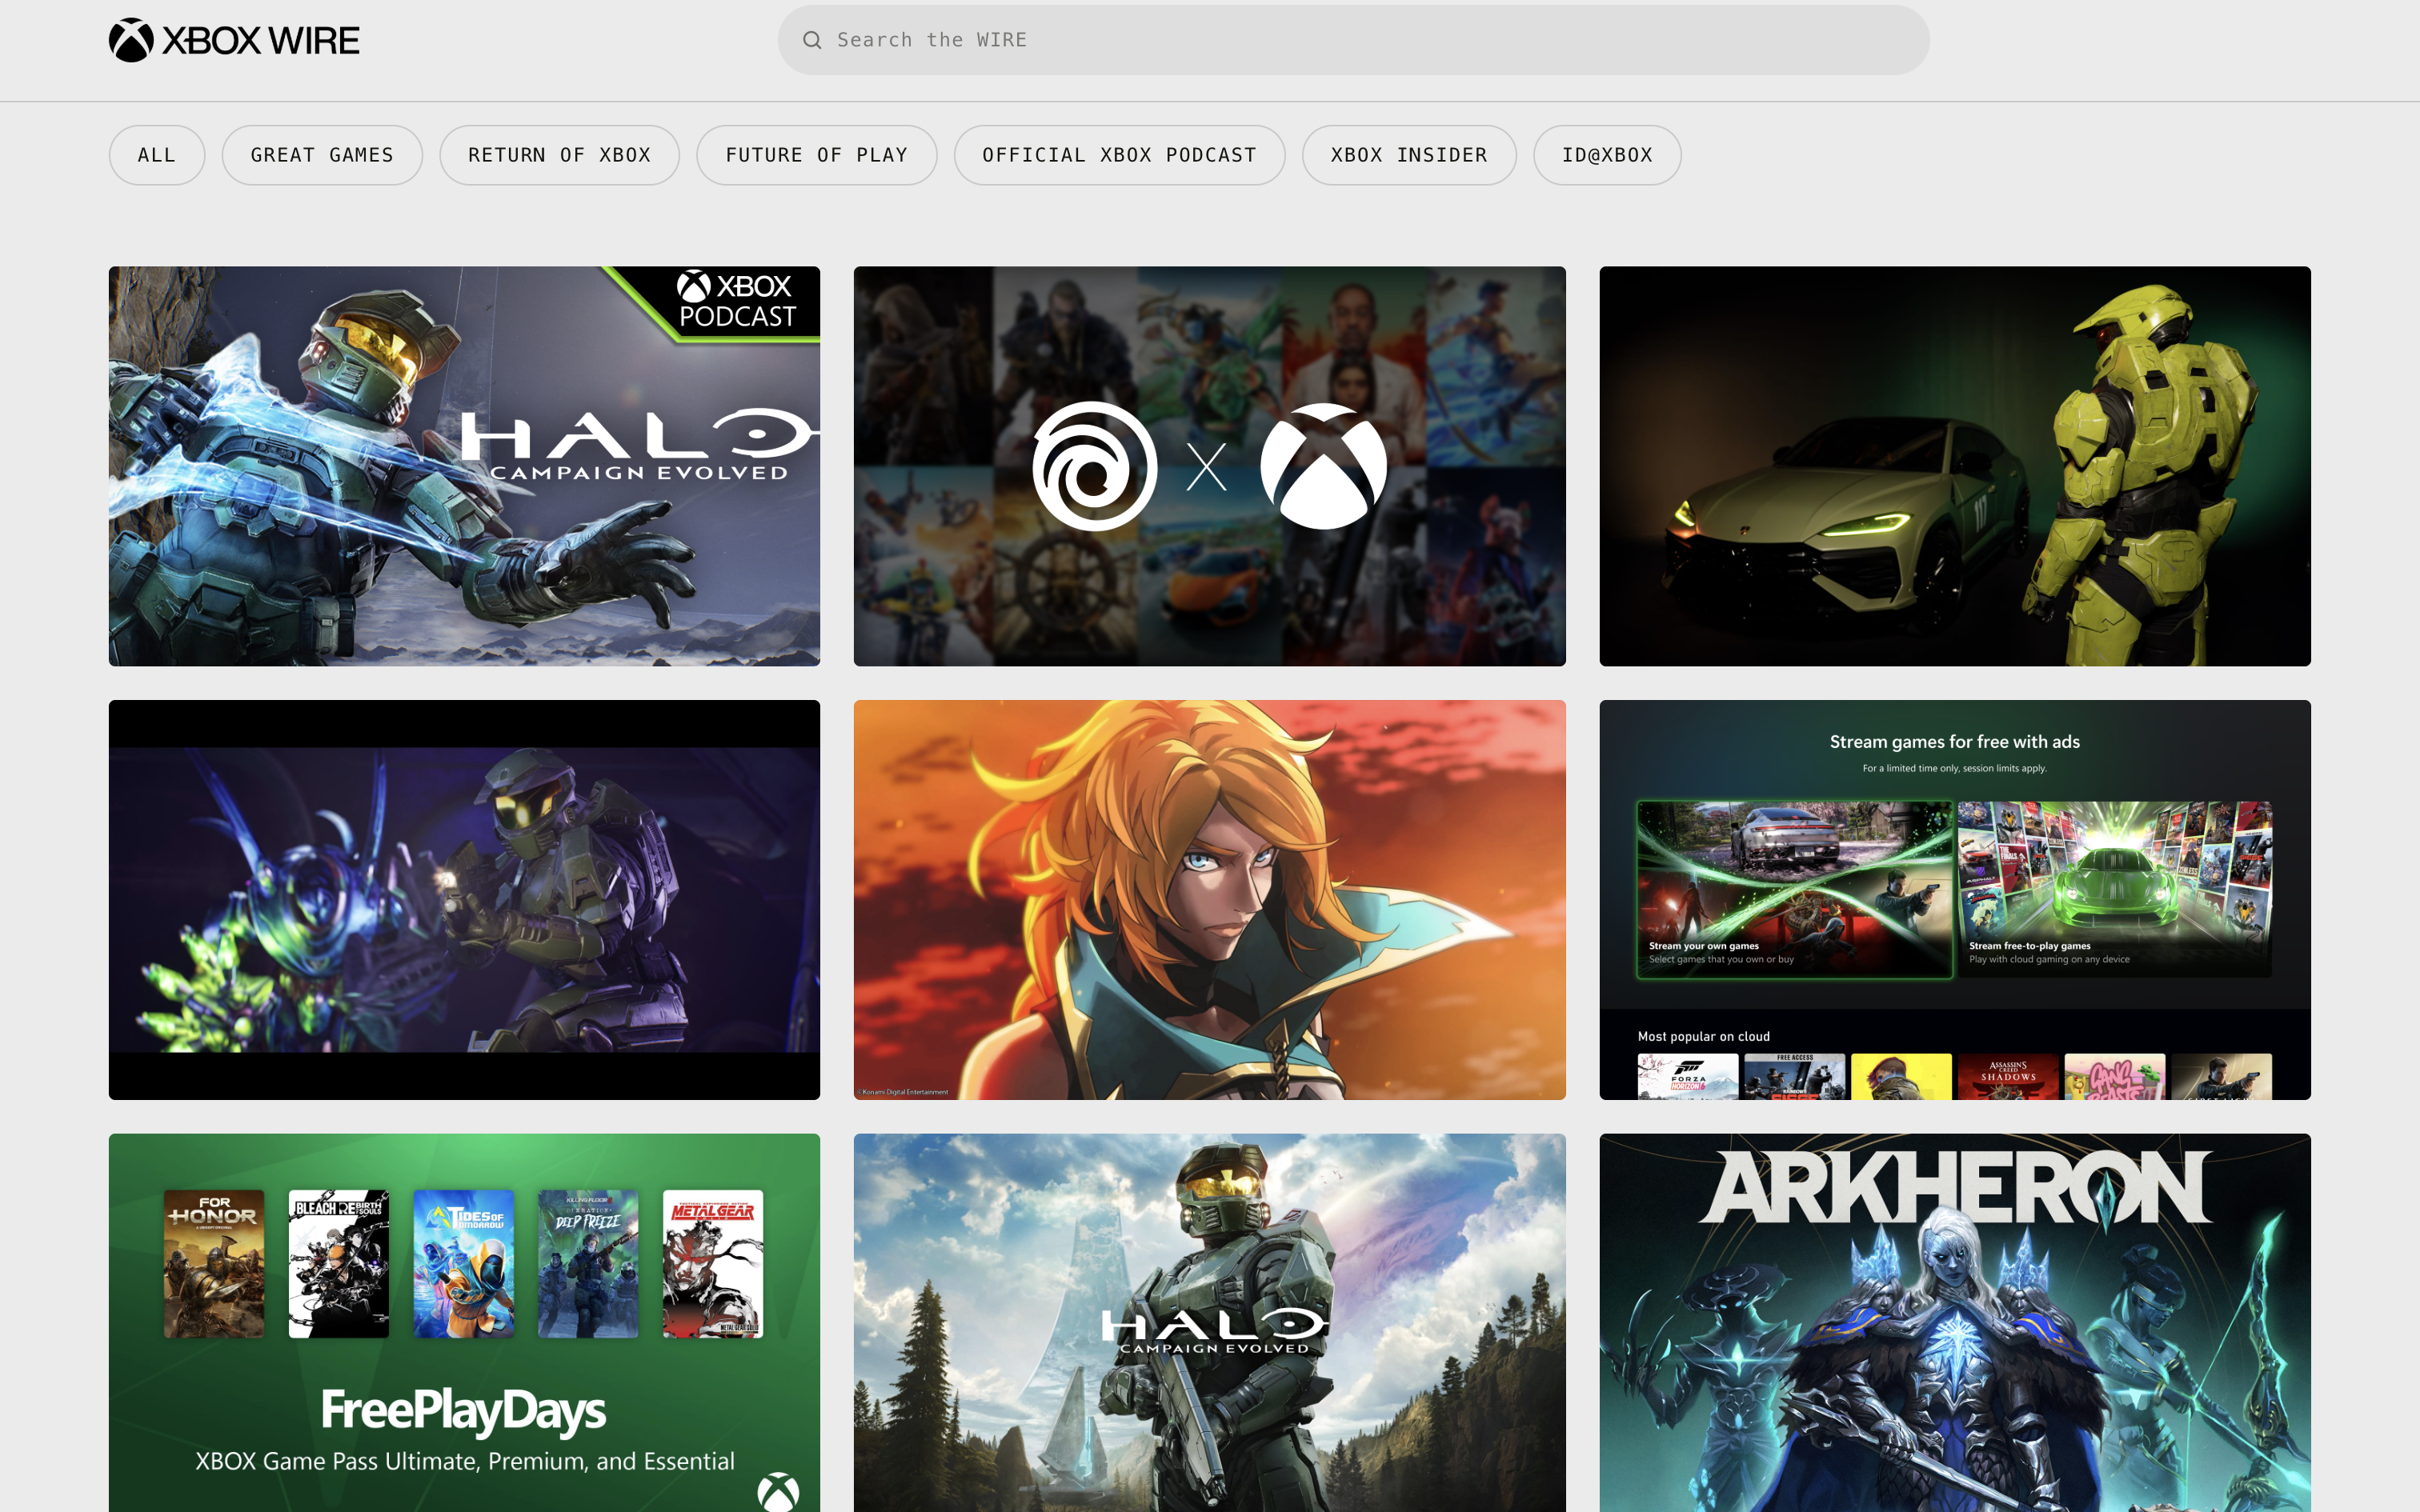The image size is (2420, 1512).
Task: Click the Forza Horizon cloud thumbnail
Action: click(1688, 1077)
